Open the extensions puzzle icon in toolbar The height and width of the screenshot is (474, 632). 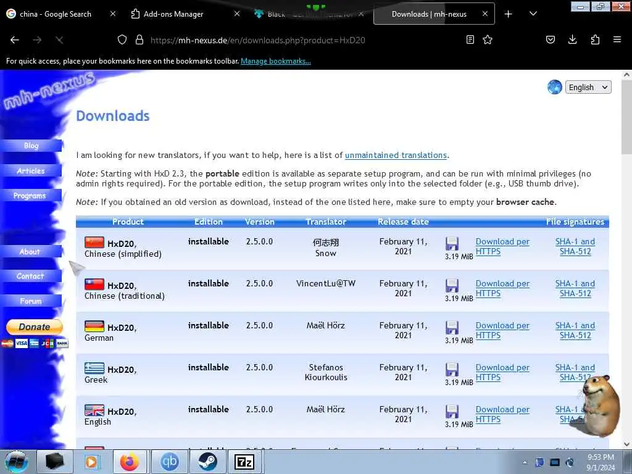595,39
